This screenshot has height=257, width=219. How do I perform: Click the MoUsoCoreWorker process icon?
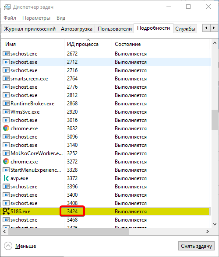click(6, 153)
